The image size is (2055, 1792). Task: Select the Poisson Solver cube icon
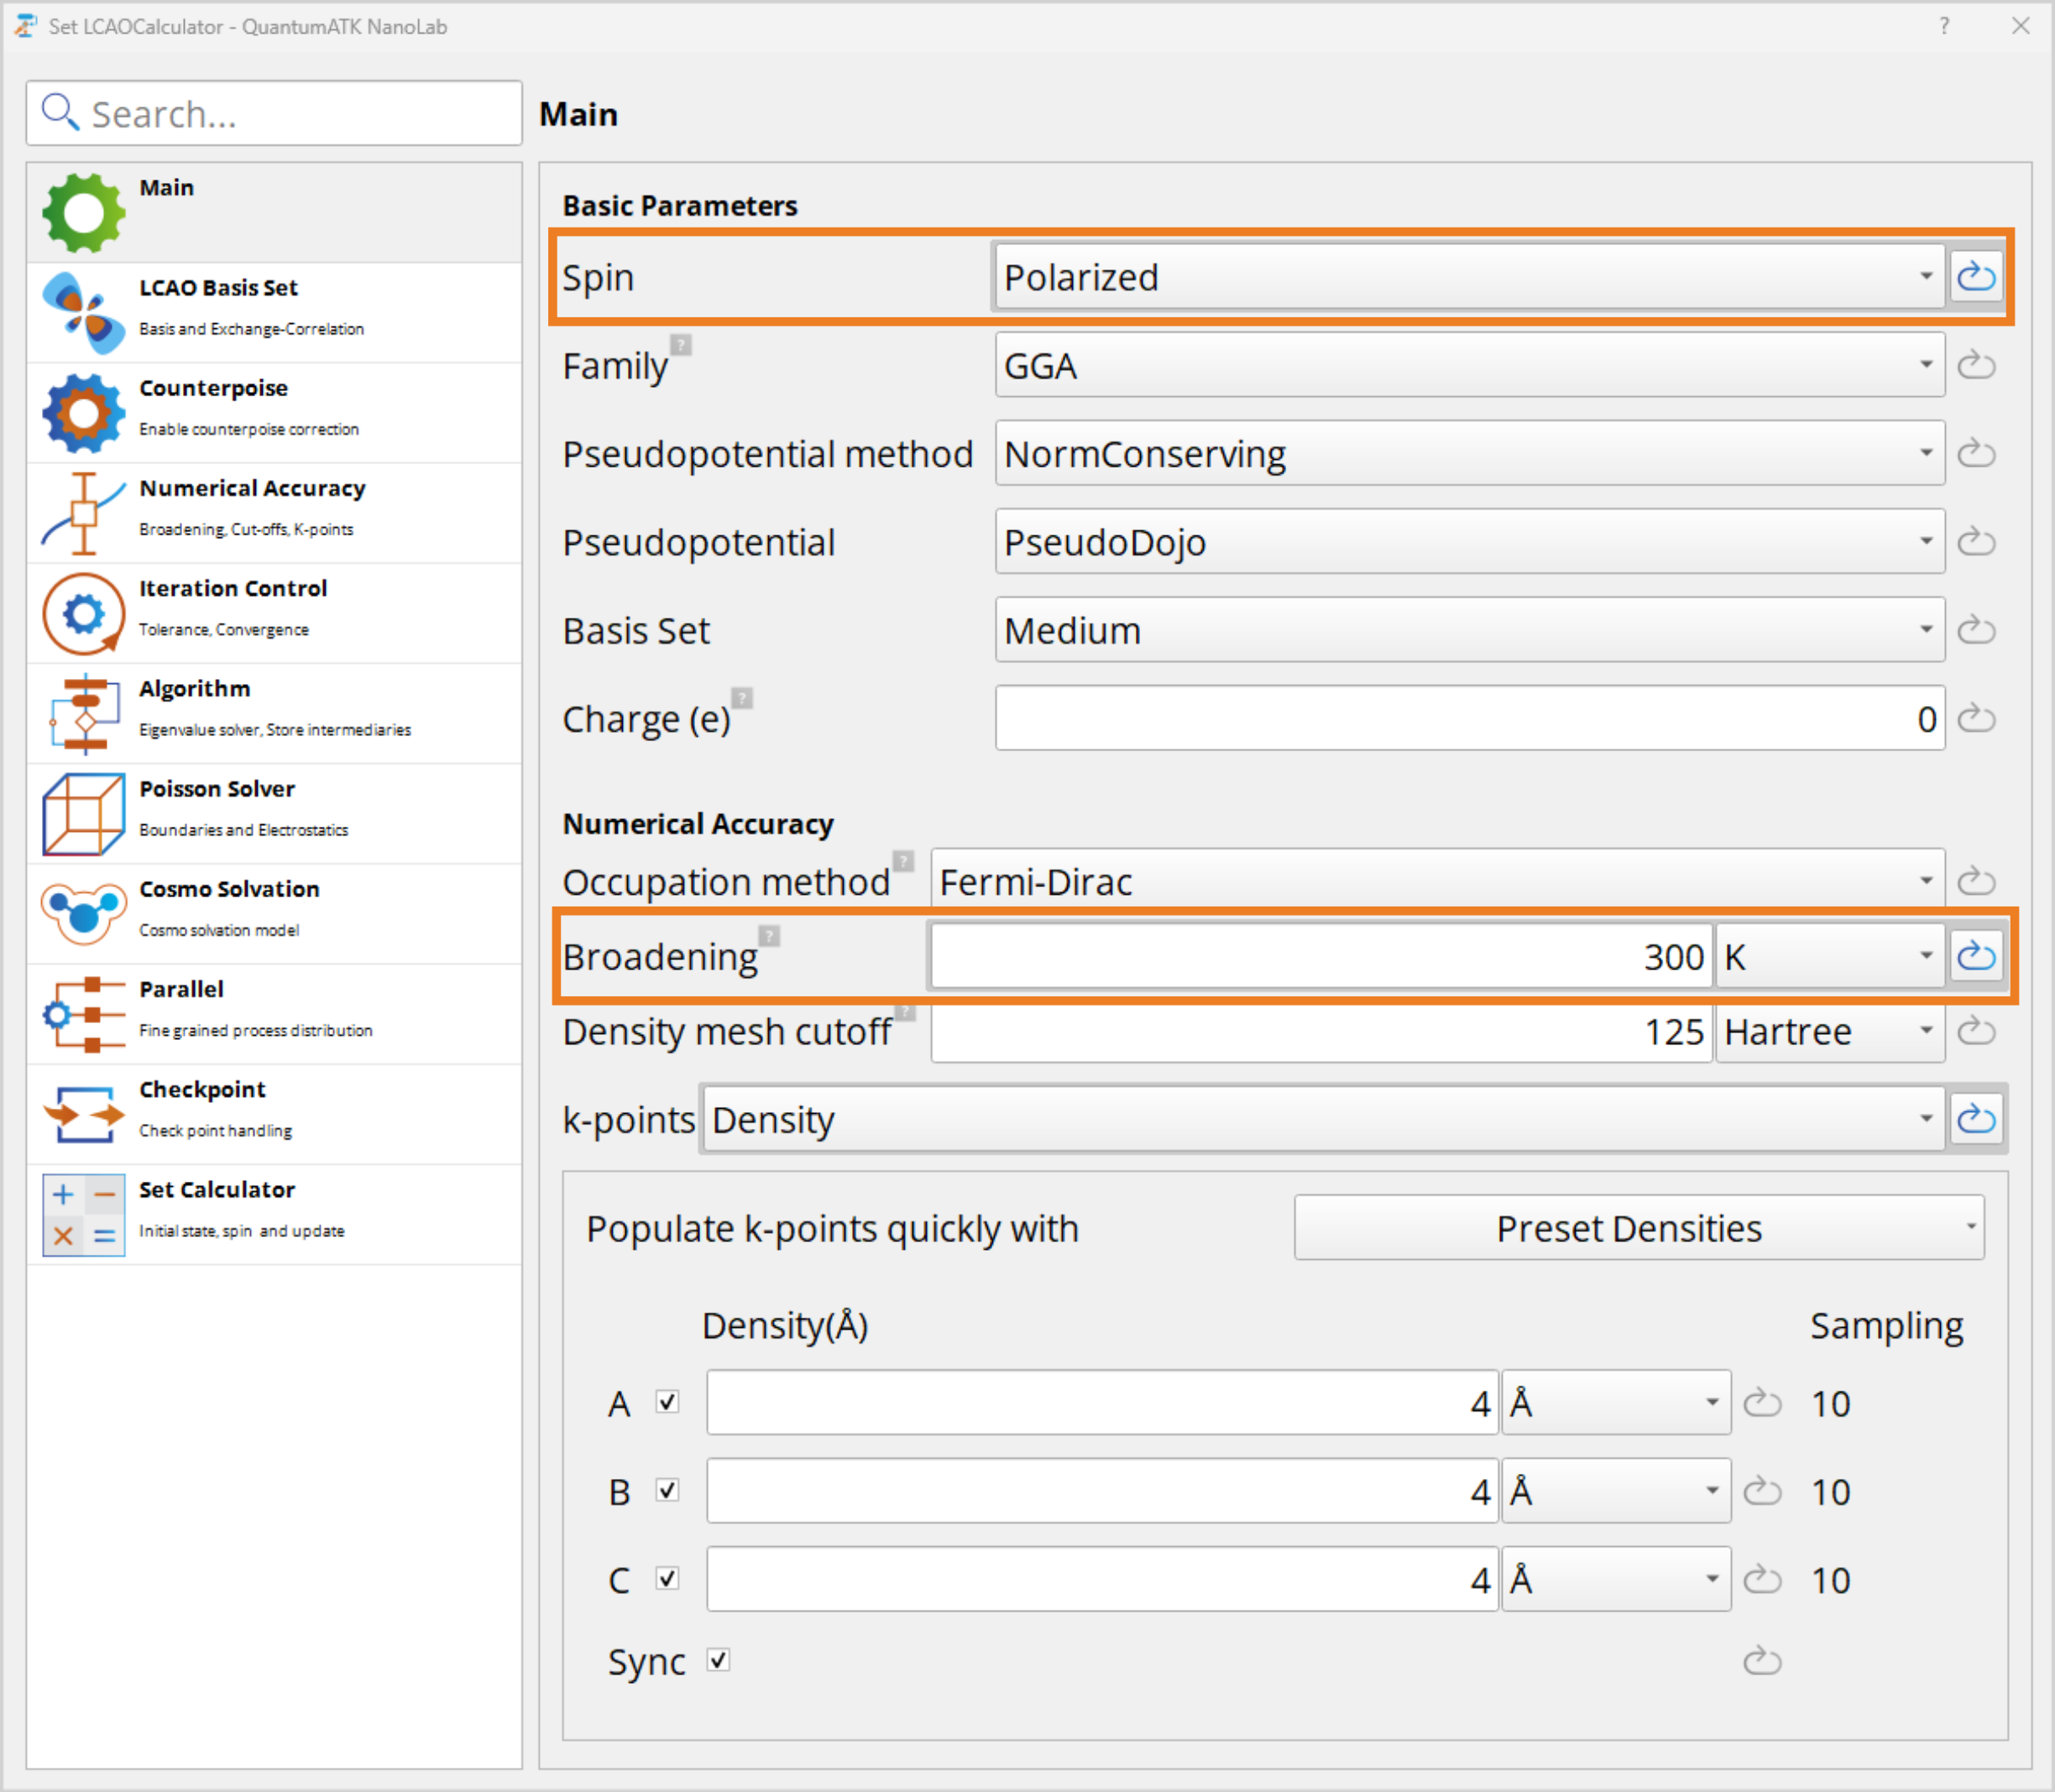coord(84,813)
